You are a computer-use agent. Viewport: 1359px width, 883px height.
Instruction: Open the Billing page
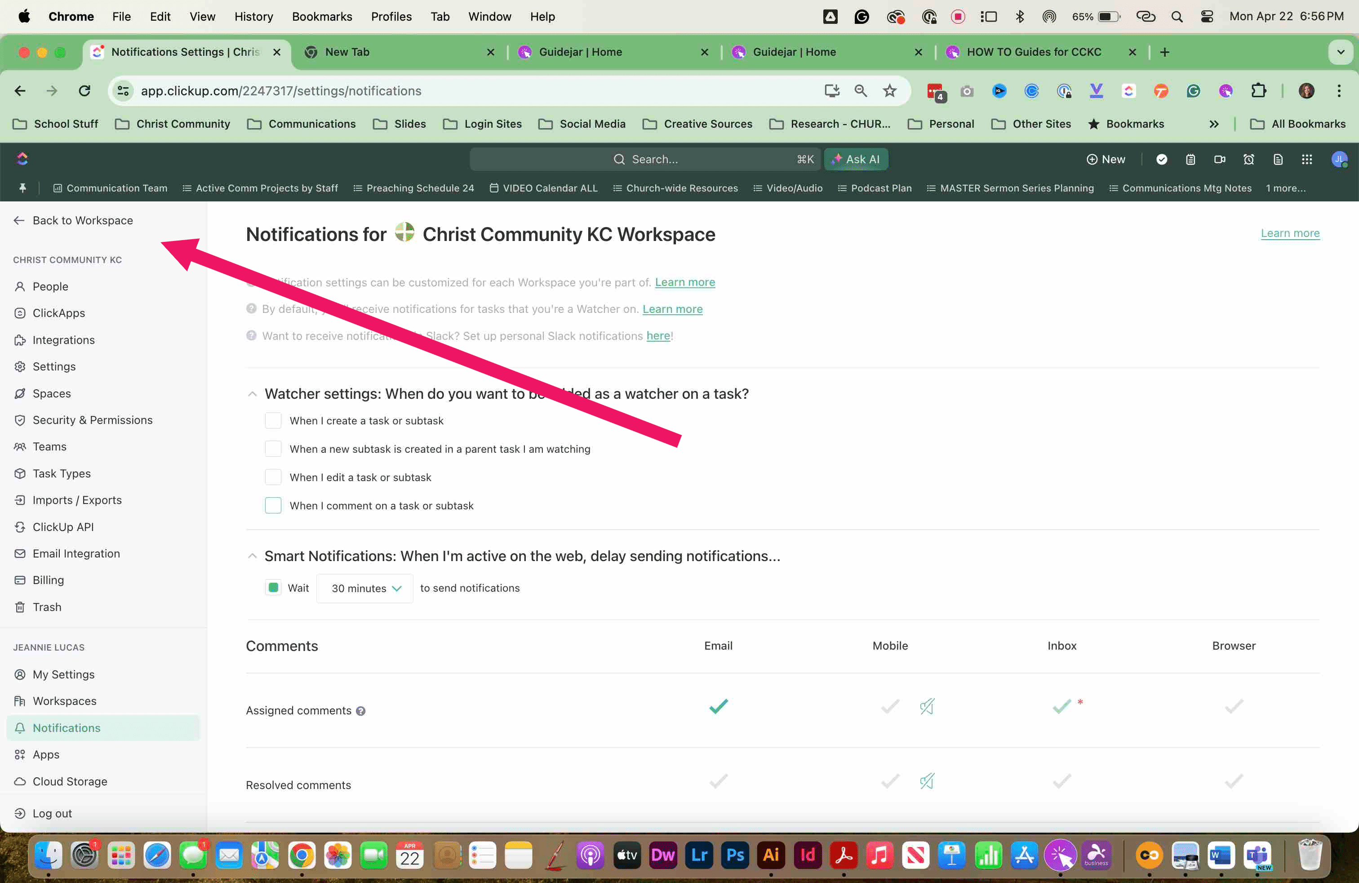(x=48, y=580)
